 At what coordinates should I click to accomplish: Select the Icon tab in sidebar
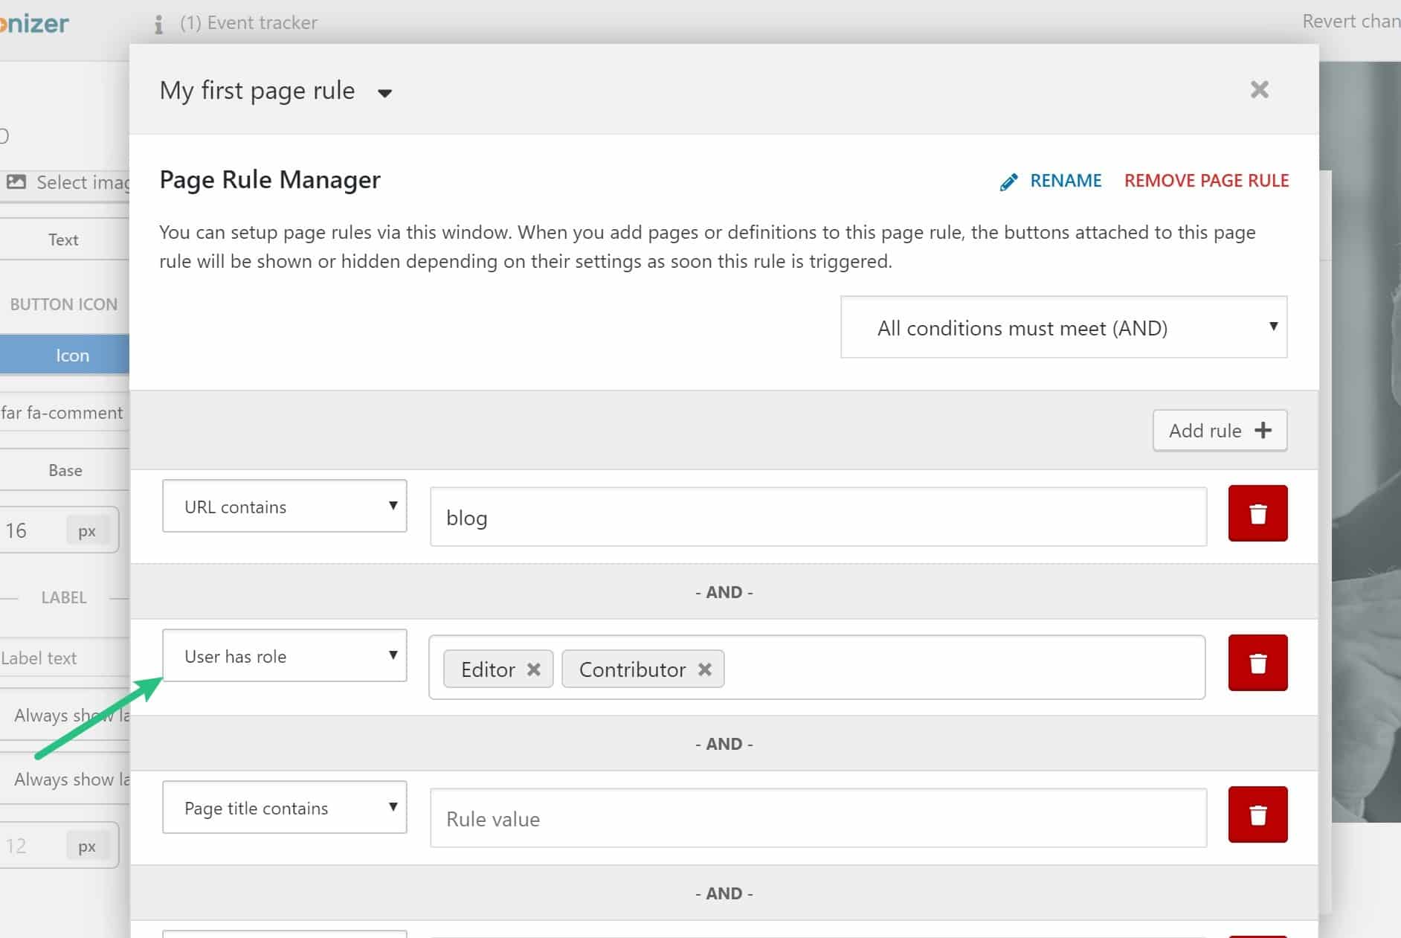(x=65, y=355)
